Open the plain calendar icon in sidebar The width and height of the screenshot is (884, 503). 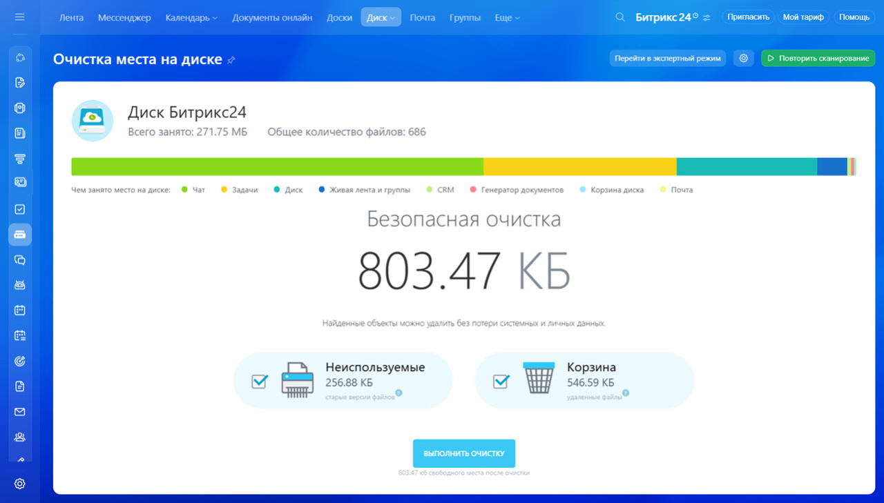tap(20, 310)
